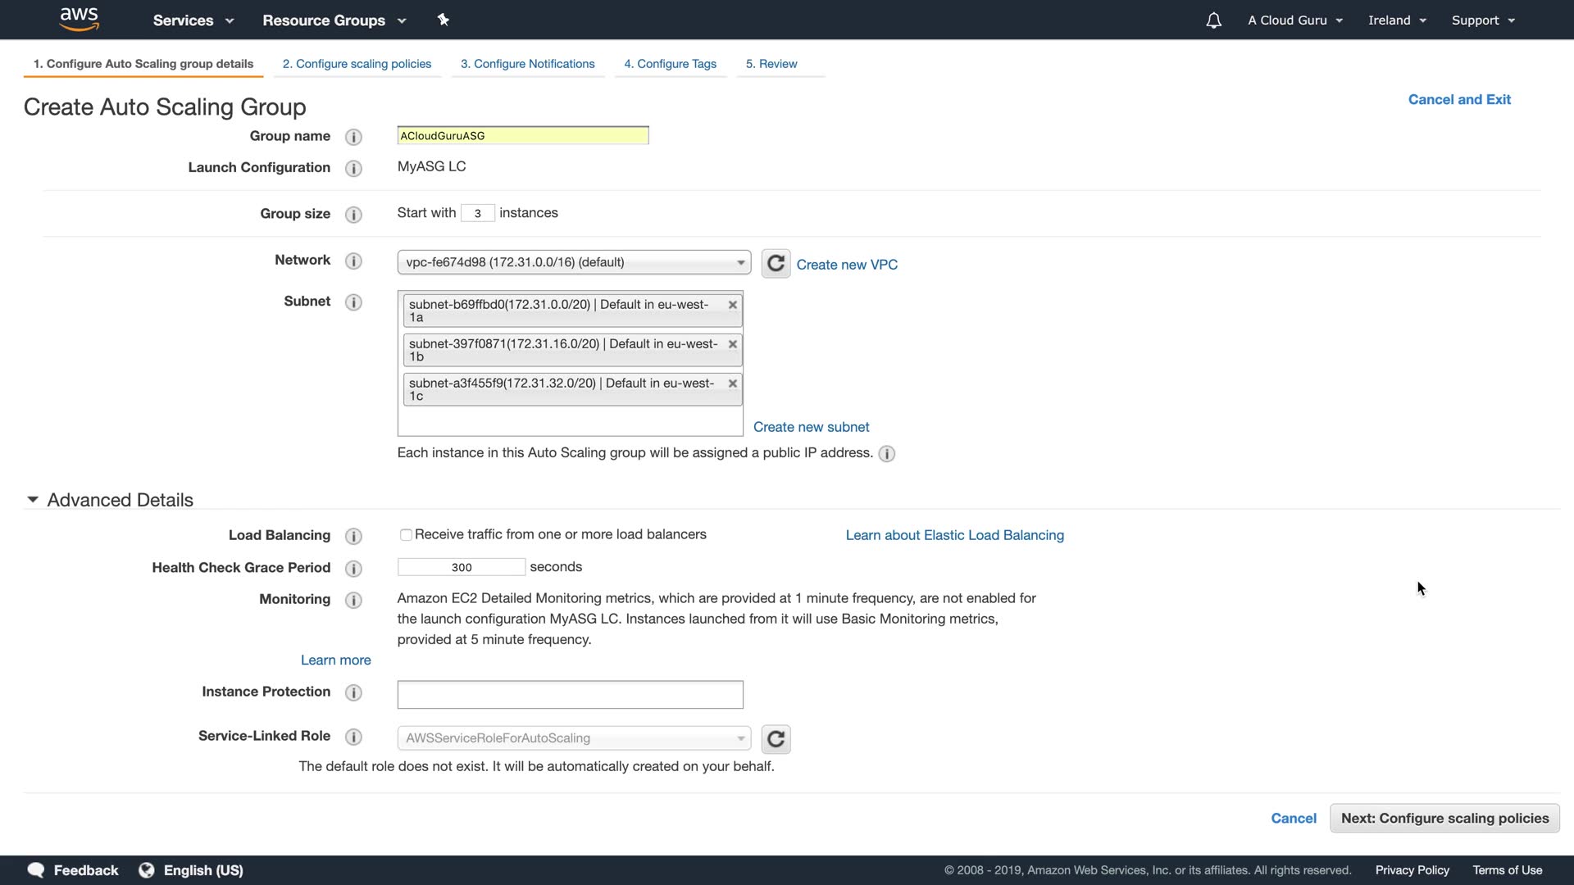Click info icon next to Instance Protection
Screen dimensions: 1574x885
coord(353,693)
